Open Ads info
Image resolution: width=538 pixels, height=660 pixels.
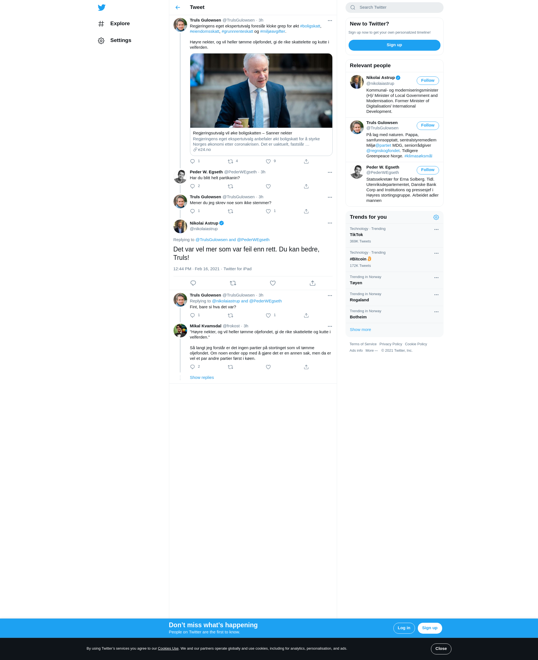(356, 351)
